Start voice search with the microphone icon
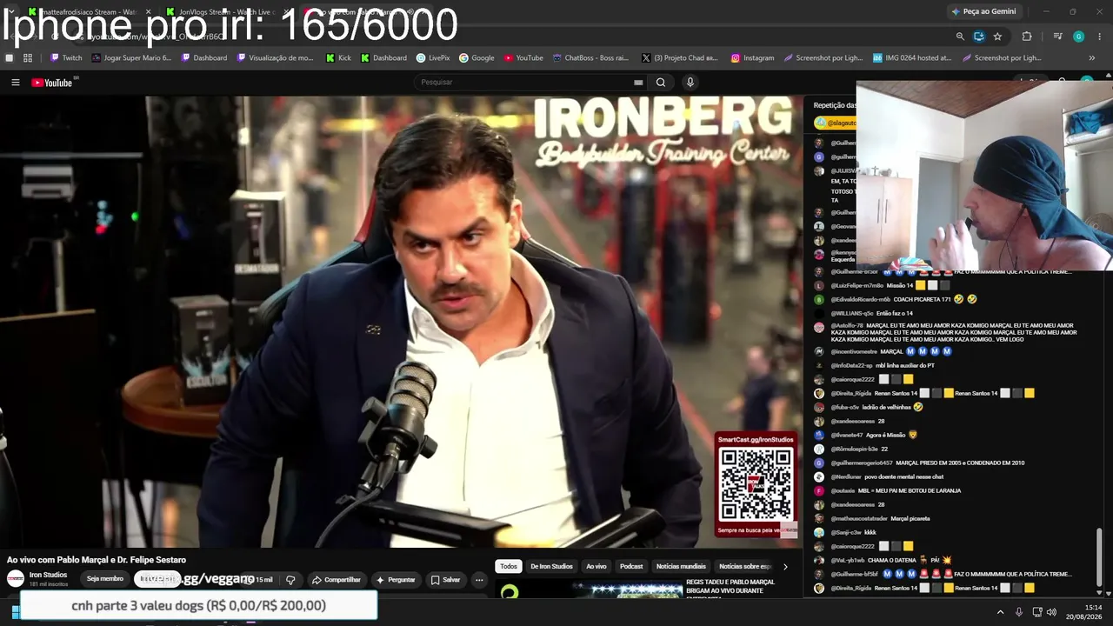 tap(690, 83)
